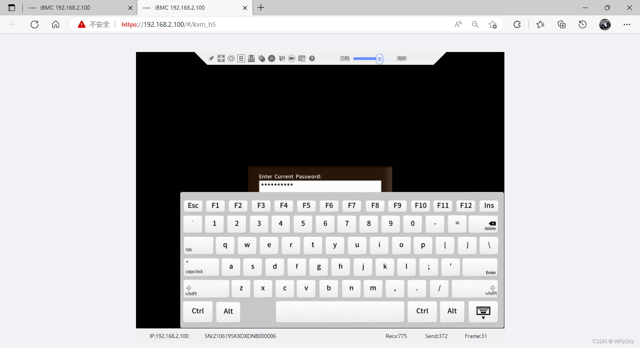Switch to first iBMC 192.168.2.100 tab
Viewport: 640px width, 348px height.
coord(80,8)
